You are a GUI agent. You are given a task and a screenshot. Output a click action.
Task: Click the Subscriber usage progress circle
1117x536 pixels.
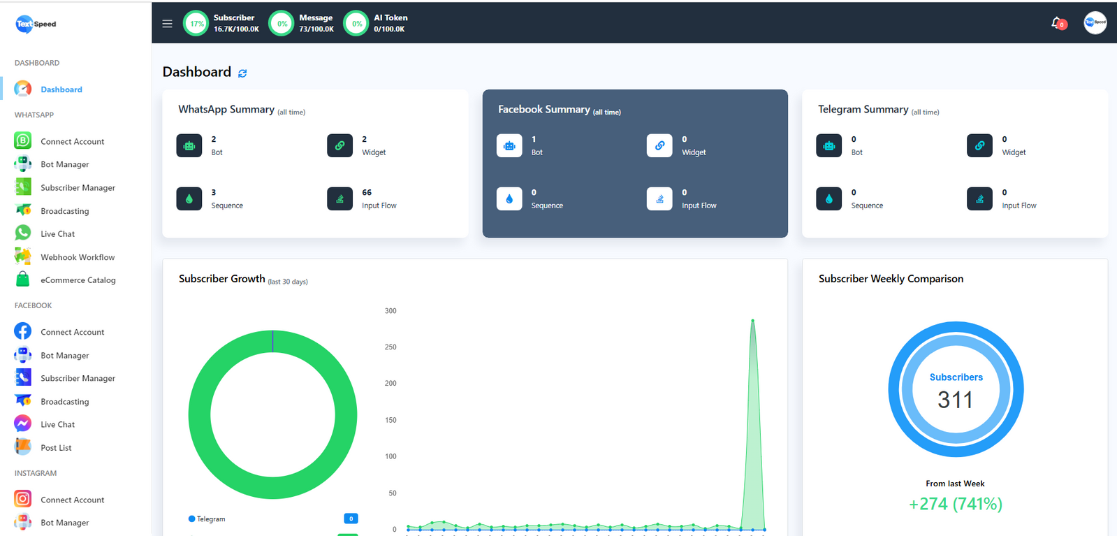click(x=196, y=24)
